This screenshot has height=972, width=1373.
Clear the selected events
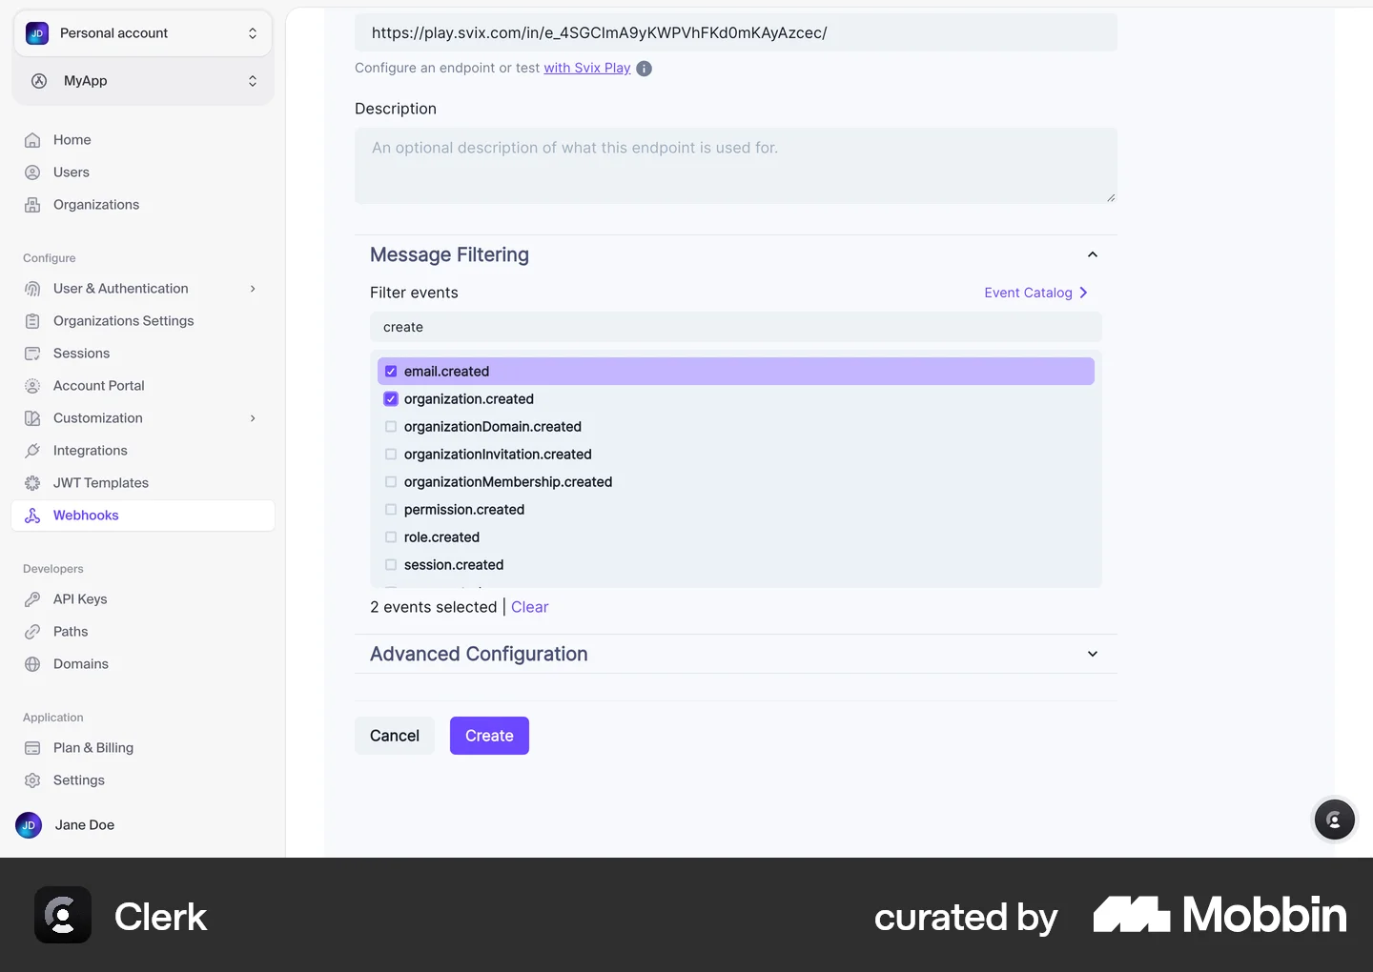(x=529, y=607)
